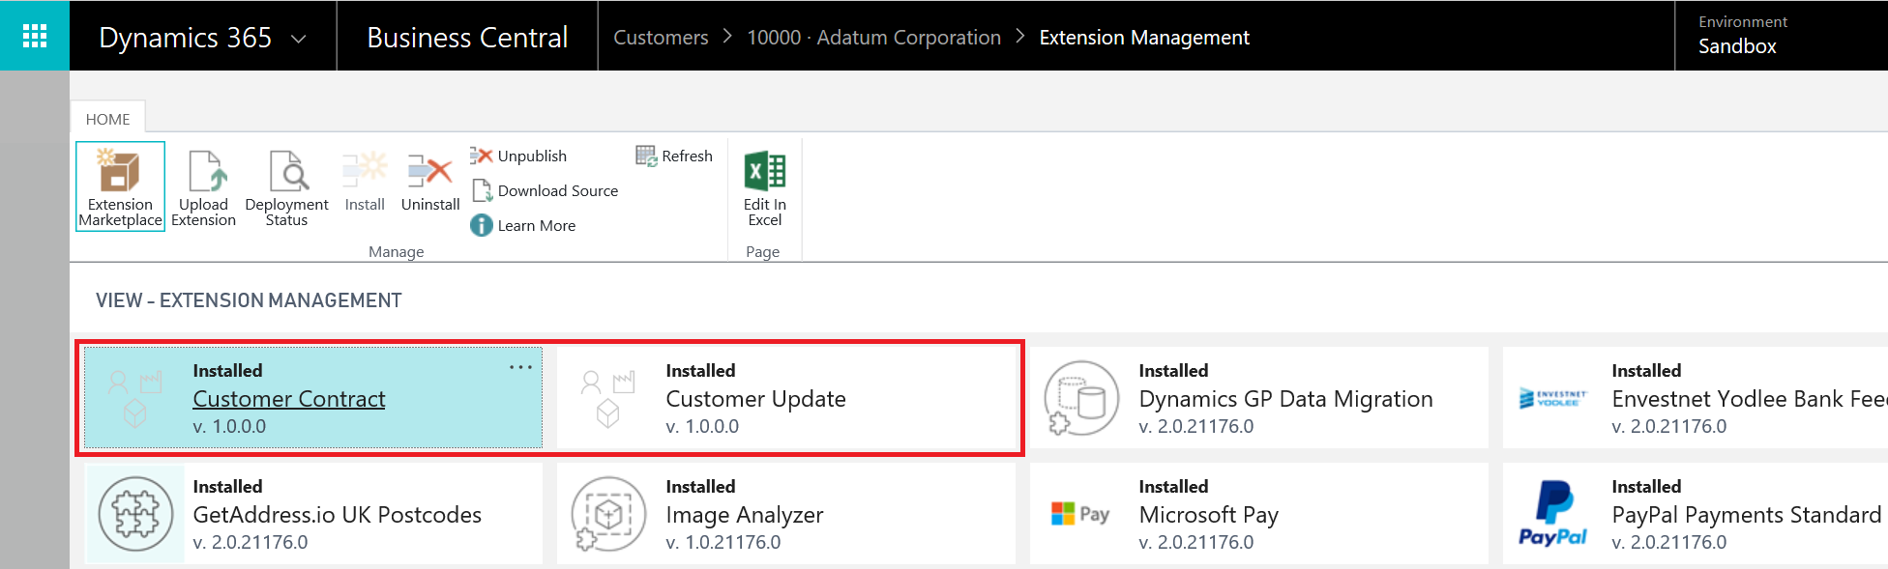The height and width of the screenshot is (569, 1888).
Task: Select the Microsoft Pay extension tile
Action: pyautogui.click(x=1257, y=514)
